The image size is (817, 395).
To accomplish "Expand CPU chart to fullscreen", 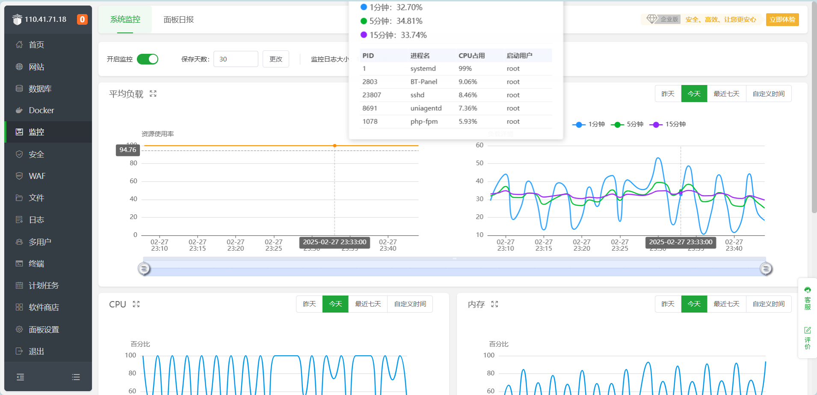I will click(x=136, y=304).
